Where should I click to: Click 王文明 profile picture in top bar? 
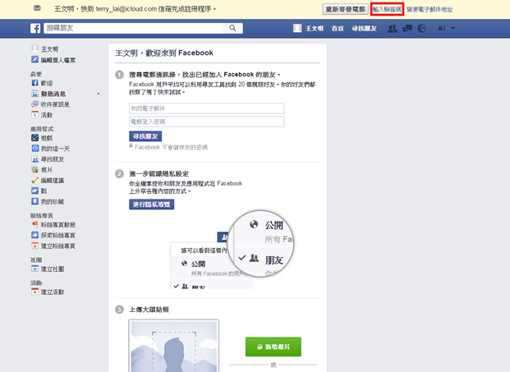click(297, 28)
